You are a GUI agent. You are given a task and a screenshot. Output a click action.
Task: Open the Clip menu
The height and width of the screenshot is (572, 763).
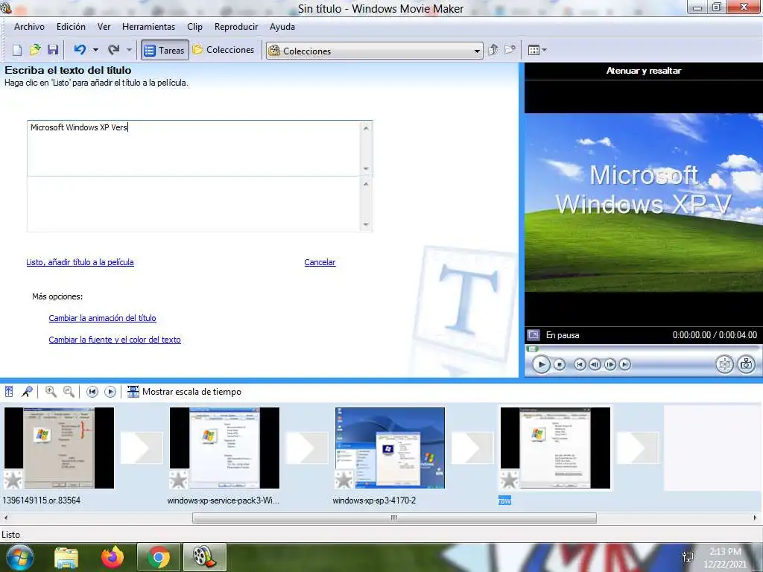coord(194,27)
